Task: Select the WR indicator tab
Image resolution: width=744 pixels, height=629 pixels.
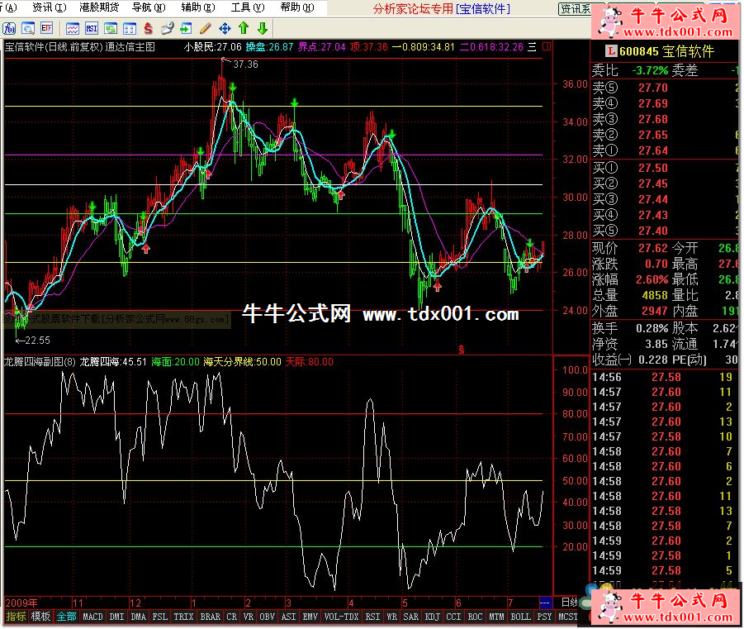Action: pyautogui.click(x=391, y=617)
